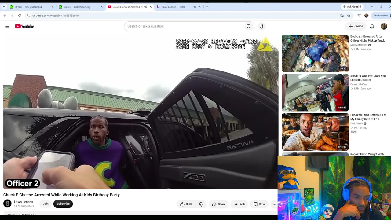Close the Chuck E Cheese YouTube tab
Viewport: 391px width, 220px height.
click(x=151, y=7)
